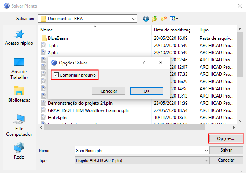246x173 pixels.
Task: Sort by Tipo column header
Action: click(x=217, y=30)
